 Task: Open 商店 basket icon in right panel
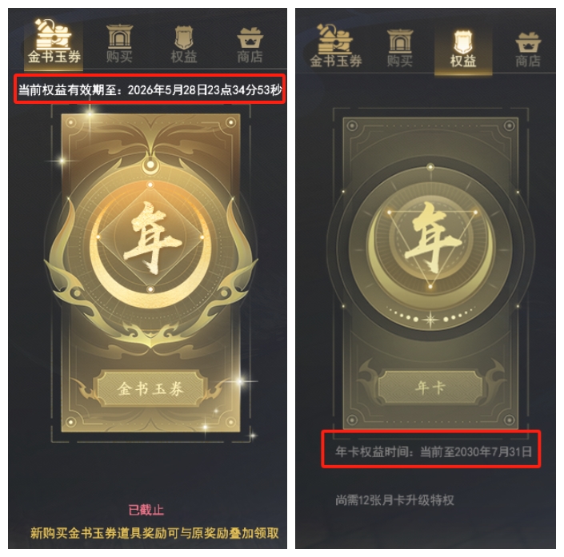click(528, 42)
